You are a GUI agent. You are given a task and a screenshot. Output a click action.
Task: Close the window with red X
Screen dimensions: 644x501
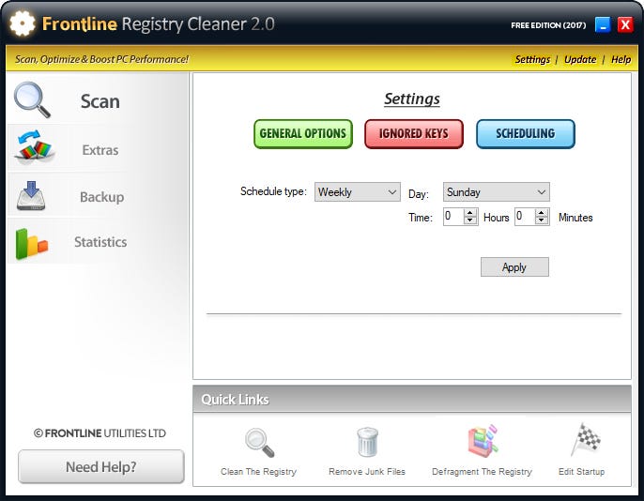pyautogui.click(x=625, y=25)
